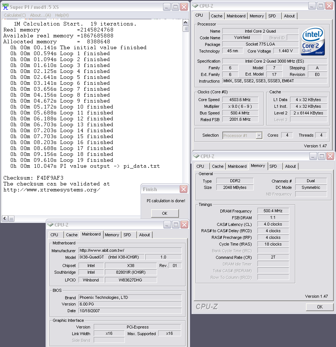
Task: Open Memory tab in Mainboard CPU-Z window
Action: pos(112,235)
